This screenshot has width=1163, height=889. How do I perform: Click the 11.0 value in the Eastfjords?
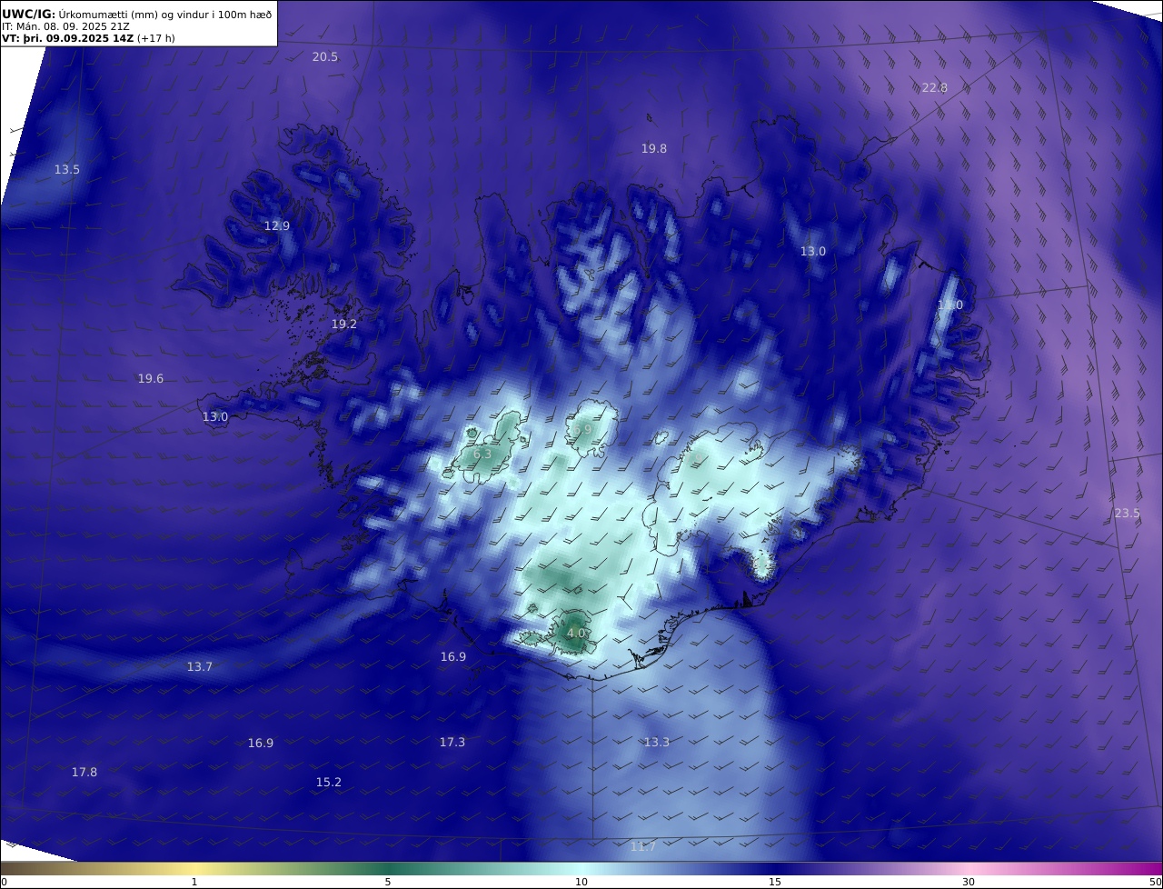click(x=950, y=305)
